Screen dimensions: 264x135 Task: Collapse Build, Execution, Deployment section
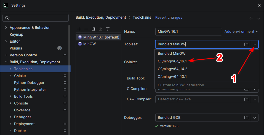(6, 62)
